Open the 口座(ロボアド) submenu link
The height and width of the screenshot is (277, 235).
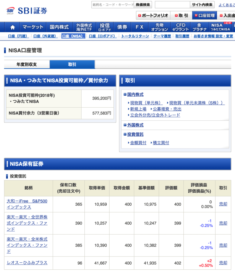(x=102, y=36)
